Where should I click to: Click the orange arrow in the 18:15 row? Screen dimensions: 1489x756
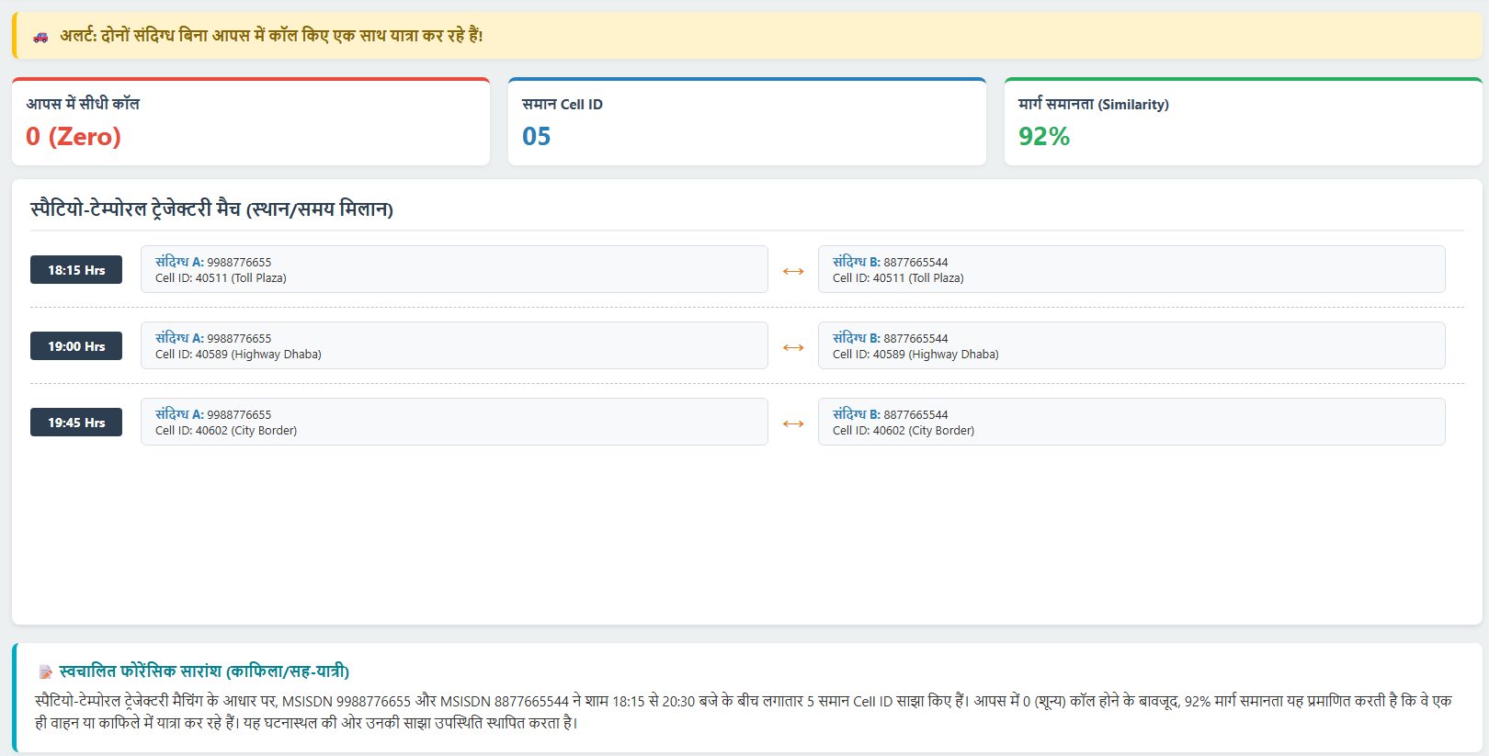click(x=793, y=271)
